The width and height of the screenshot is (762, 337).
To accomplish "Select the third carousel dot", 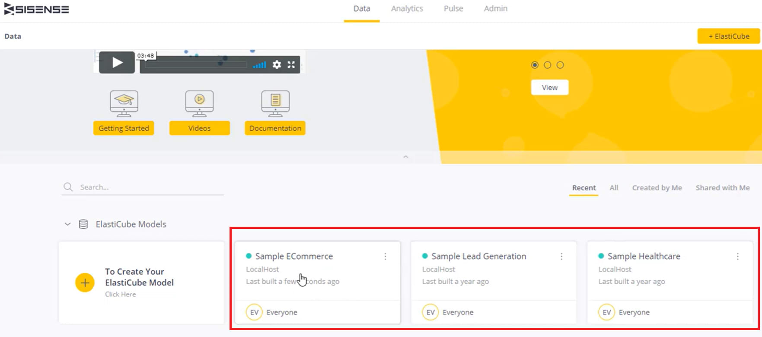I will tap(560, 65).
